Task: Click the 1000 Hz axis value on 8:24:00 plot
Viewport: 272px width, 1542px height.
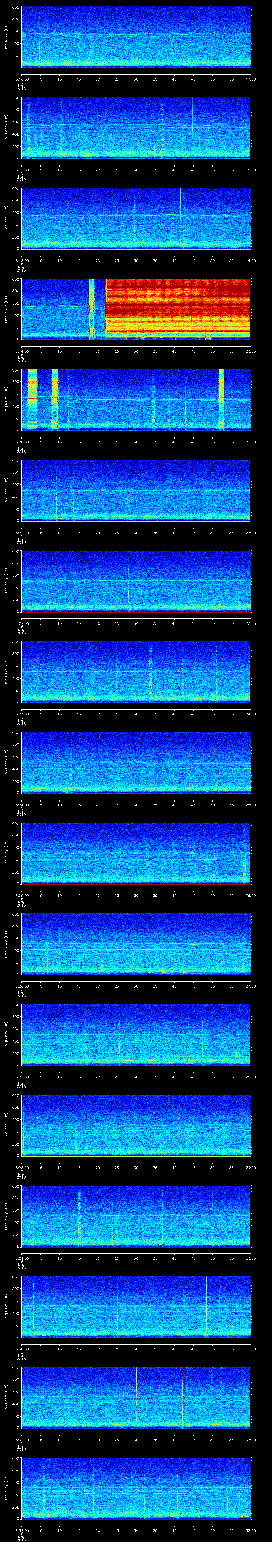Action: (15, 733)
